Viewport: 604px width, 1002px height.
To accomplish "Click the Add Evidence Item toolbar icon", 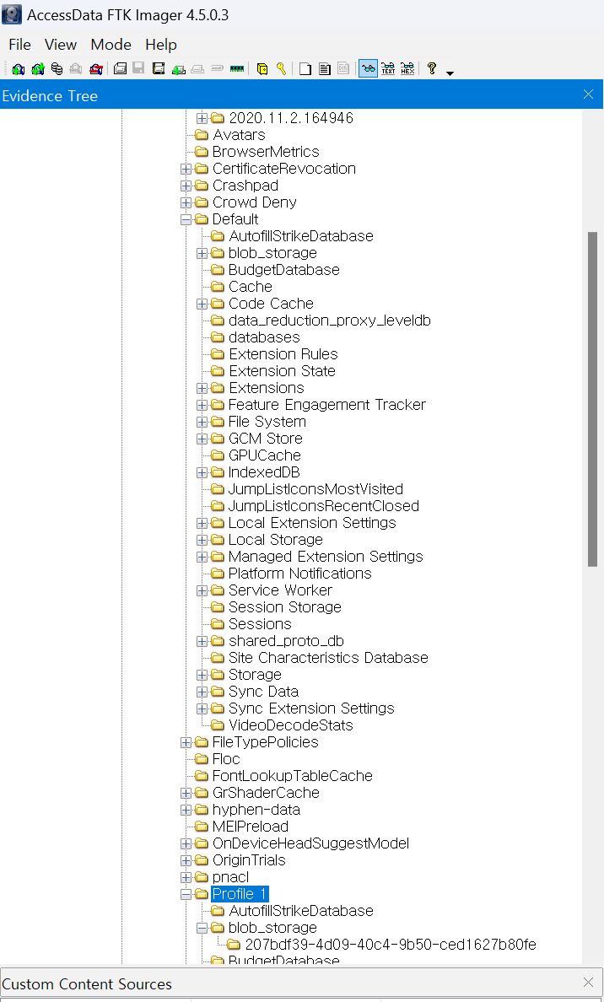I will coord(18,68).
